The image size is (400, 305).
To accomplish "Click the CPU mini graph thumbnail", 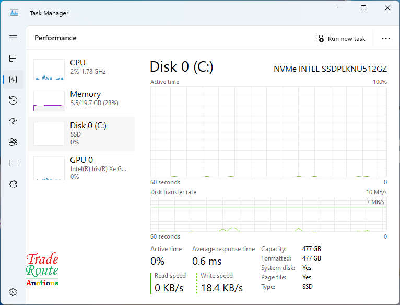I will coord(49,70).
